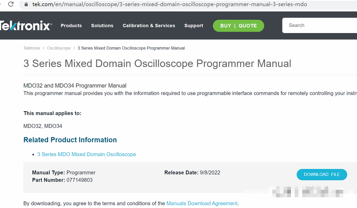357x208 pixels.
Task: Open the Products menu
Action: tap(71, 26)
